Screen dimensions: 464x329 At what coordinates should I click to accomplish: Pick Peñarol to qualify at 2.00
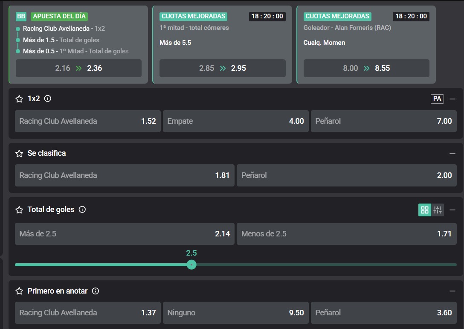click(x=347, y=175)
